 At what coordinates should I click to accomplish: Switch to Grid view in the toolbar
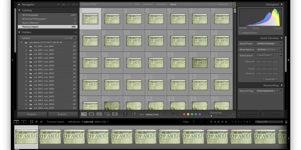84,114
